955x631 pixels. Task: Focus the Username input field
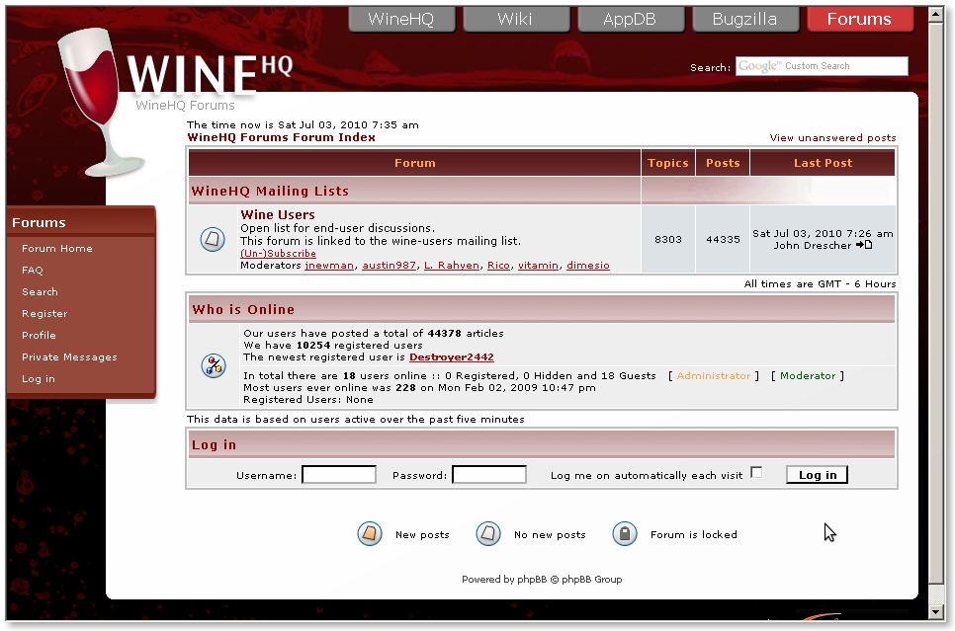(339, 475)
